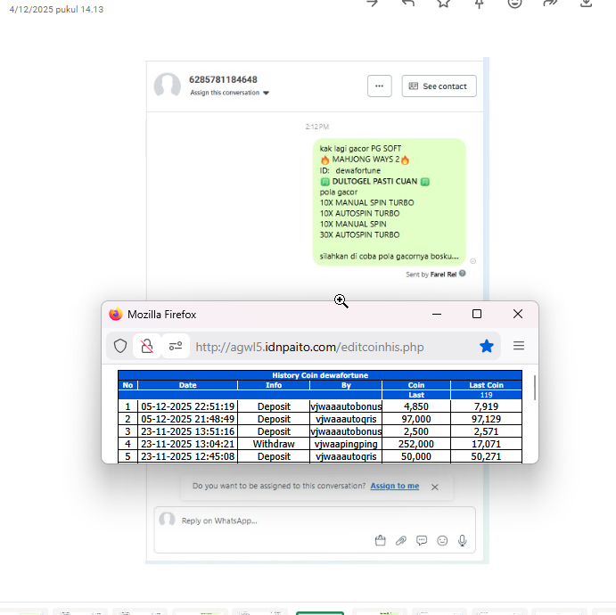Star this media with the star icon
The width and height of the screenshot is (616, 615).
[444, 4]
